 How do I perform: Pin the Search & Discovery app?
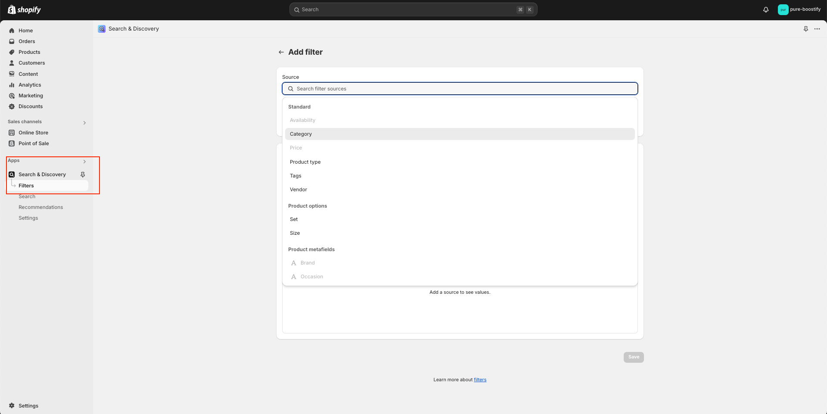pyautogui.click(x=82, y=174)
